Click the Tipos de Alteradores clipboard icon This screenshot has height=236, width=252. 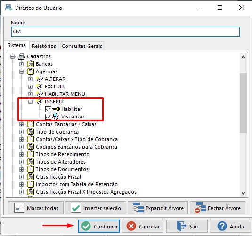(x=31, y=162)
